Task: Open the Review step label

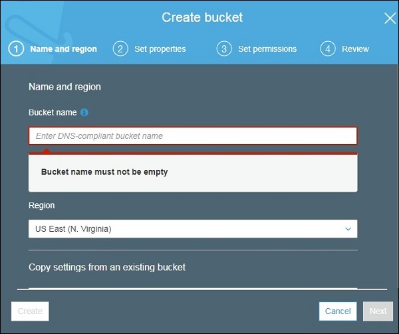Action: tap(355, 48)
